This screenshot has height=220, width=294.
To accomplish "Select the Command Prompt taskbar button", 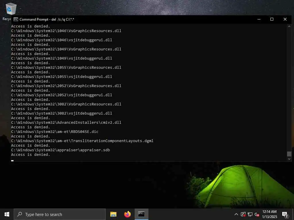I will tap(141, 214).
